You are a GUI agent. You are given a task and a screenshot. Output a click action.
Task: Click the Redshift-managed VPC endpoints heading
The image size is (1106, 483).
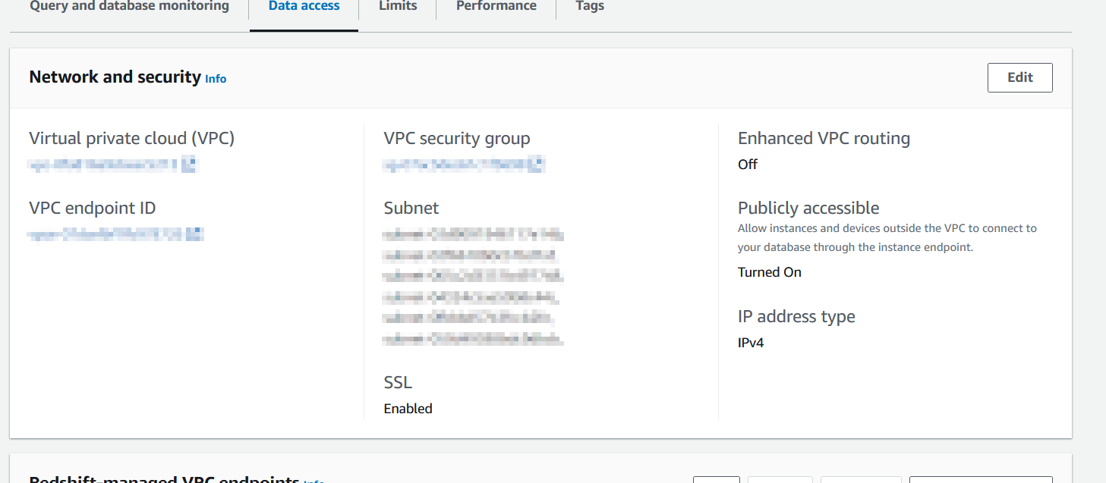pos(163,479)
